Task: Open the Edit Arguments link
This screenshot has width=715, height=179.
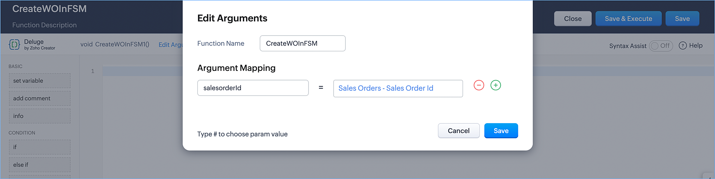Action: click(x=171, y=44)
